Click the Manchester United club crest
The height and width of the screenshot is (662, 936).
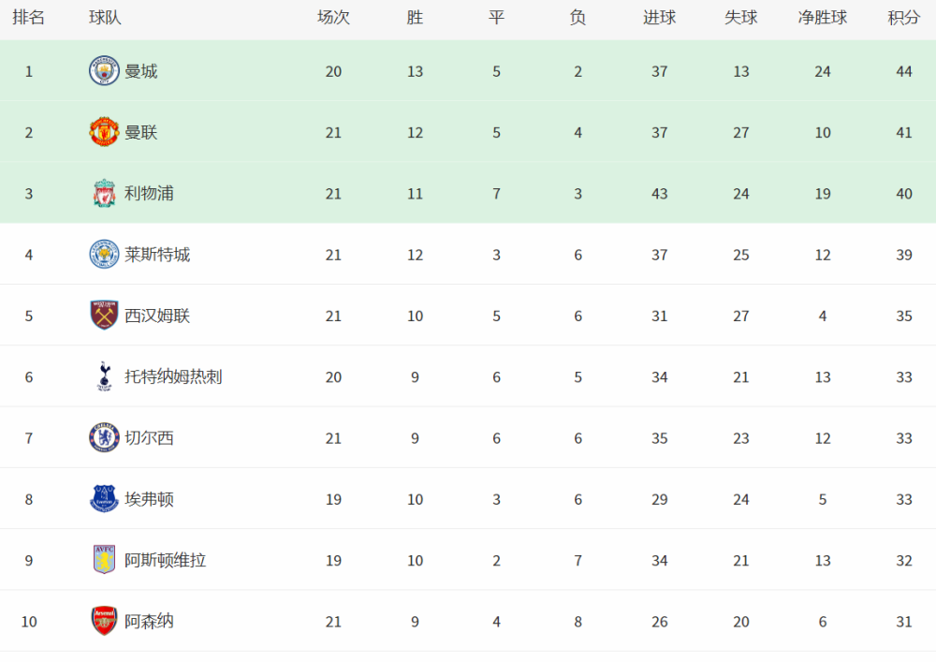[104, 132]
